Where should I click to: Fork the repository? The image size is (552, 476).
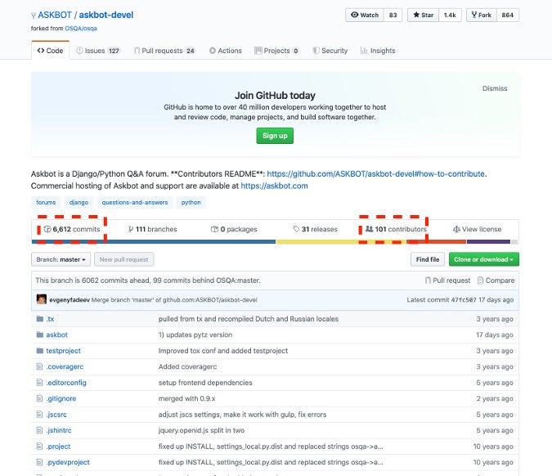[482, 16]
